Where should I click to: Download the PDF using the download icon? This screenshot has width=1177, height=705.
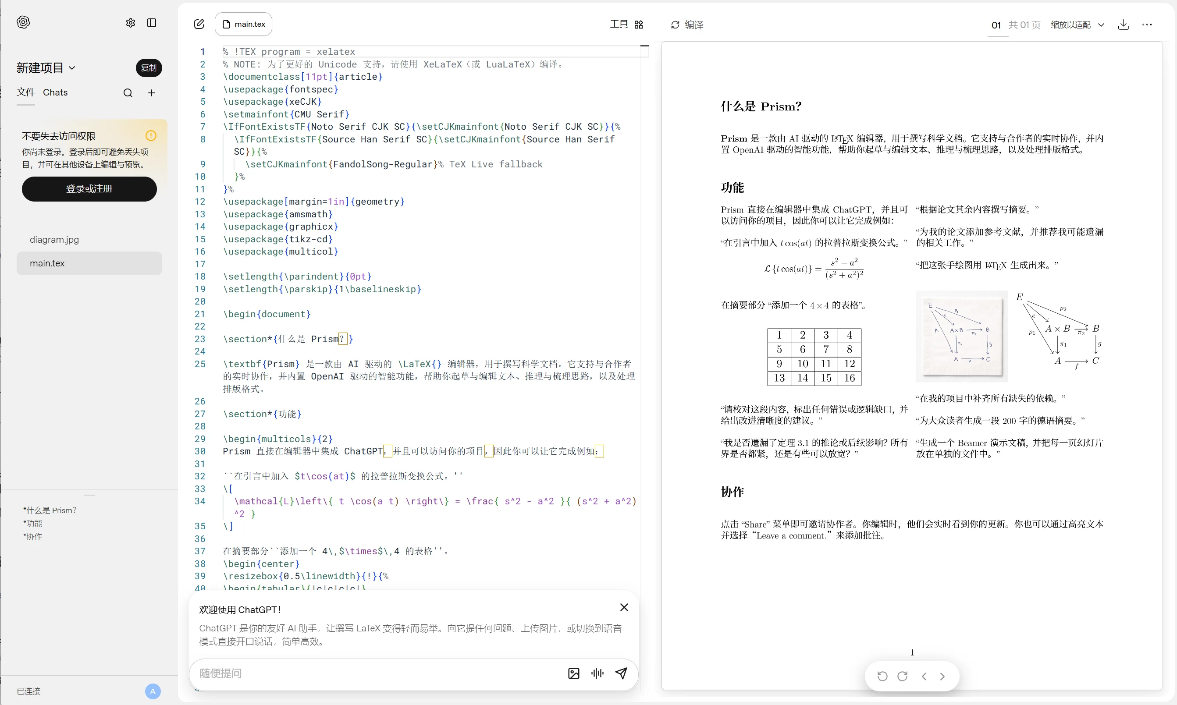pyautogui.click(x=1124, y=25)
